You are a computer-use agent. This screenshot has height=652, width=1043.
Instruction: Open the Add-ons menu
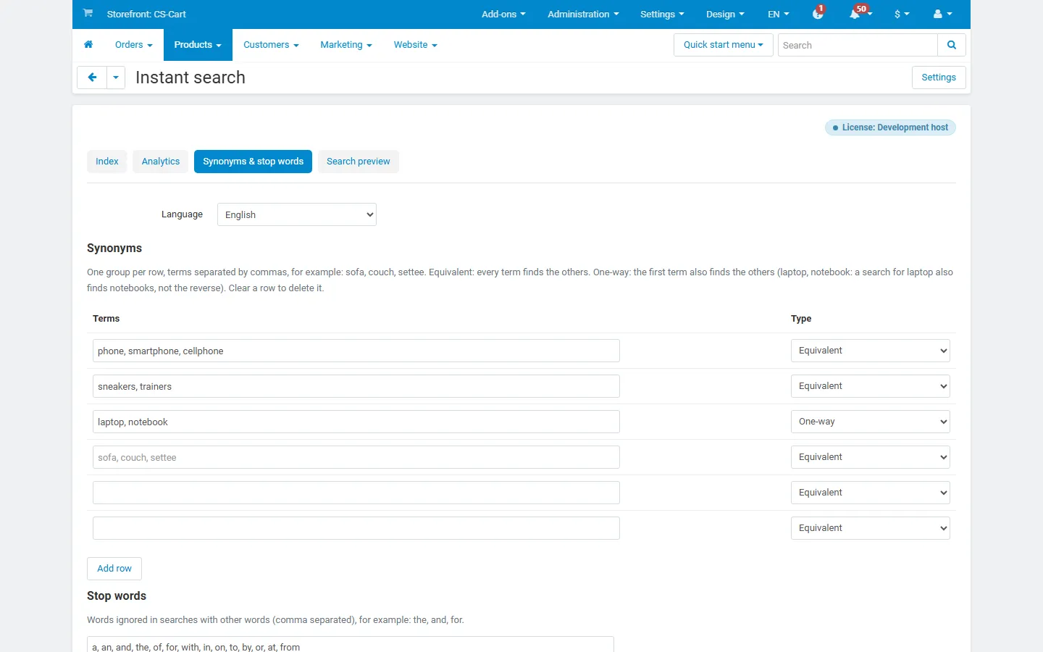click(503, 14)
